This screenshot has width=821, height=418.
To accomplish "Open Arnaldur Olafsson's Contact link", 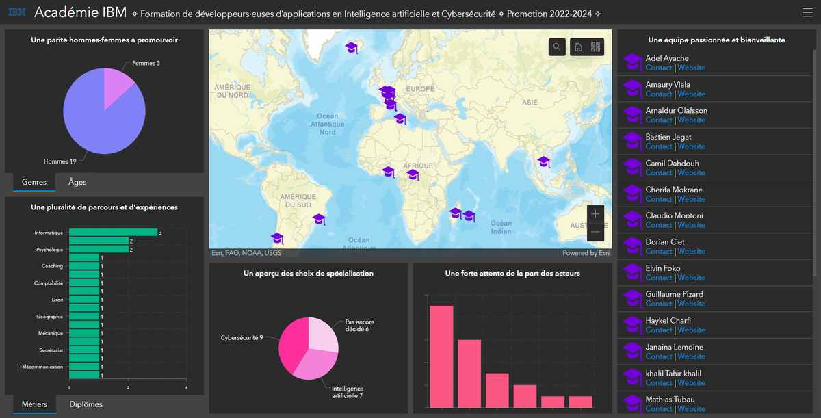I will tap(659, 120).
